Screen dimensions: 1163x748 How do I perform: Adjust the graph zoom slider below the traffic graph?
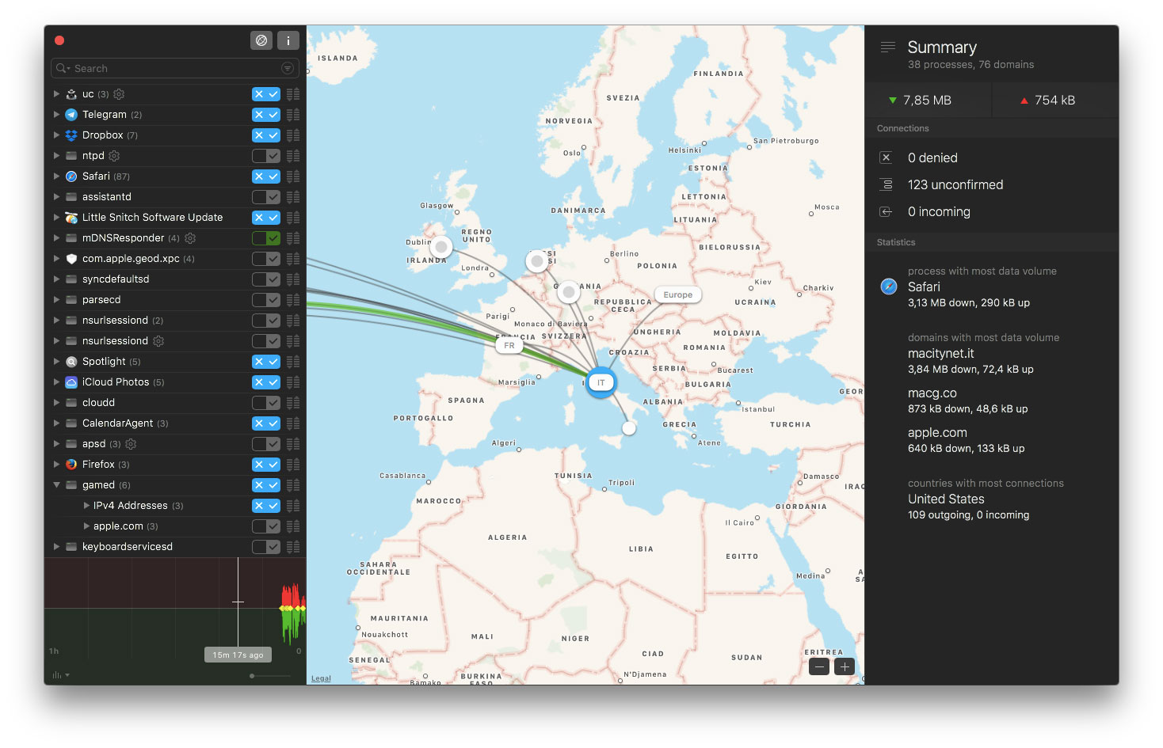click(269, 675)
